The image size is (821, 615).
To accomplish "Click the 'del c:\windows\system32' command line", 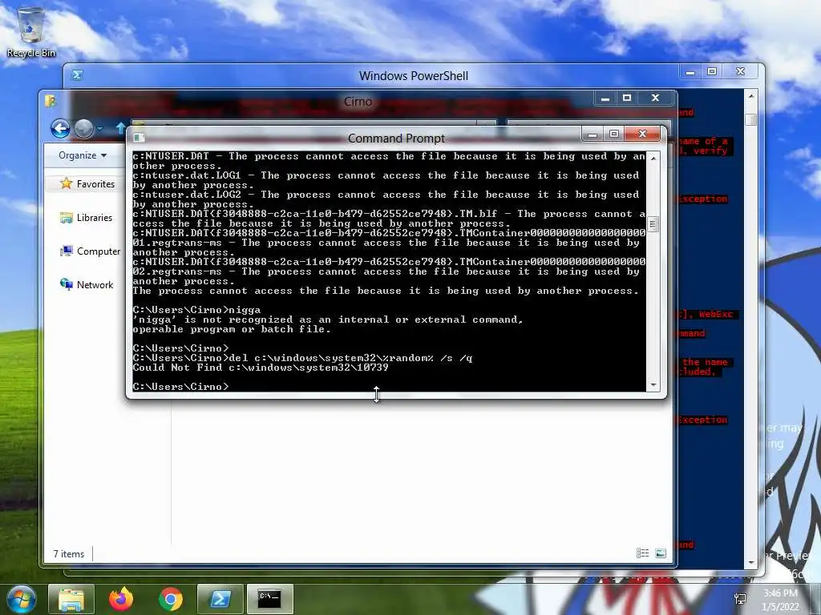I will (302, 358).
